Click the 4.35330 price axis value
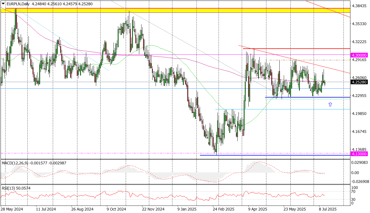370x213 pixels. click(359, 24)
